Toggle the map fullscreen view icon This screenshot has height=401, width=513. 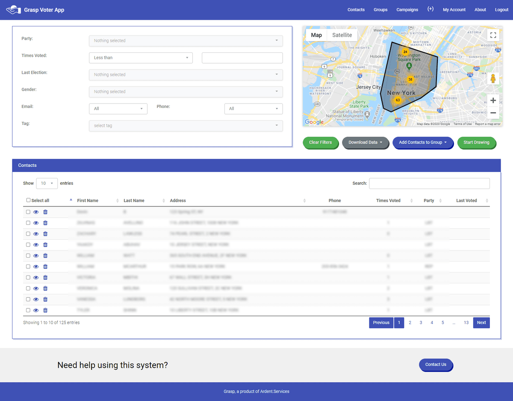[493, 35]
